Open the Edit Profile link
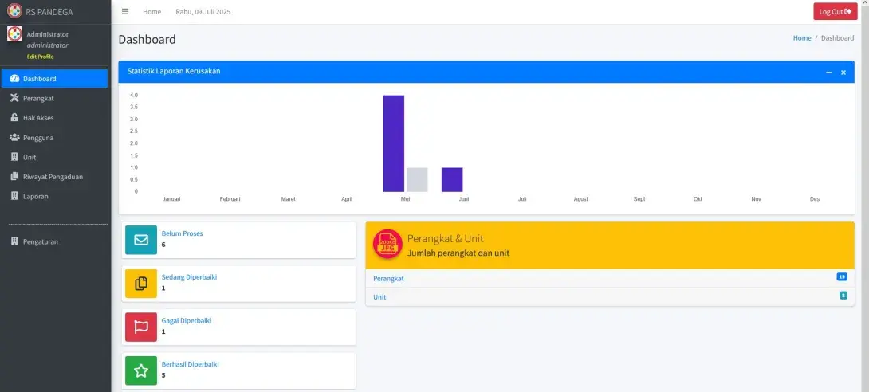Viewport: 869px width, 392px height. [x=40, y=57]
